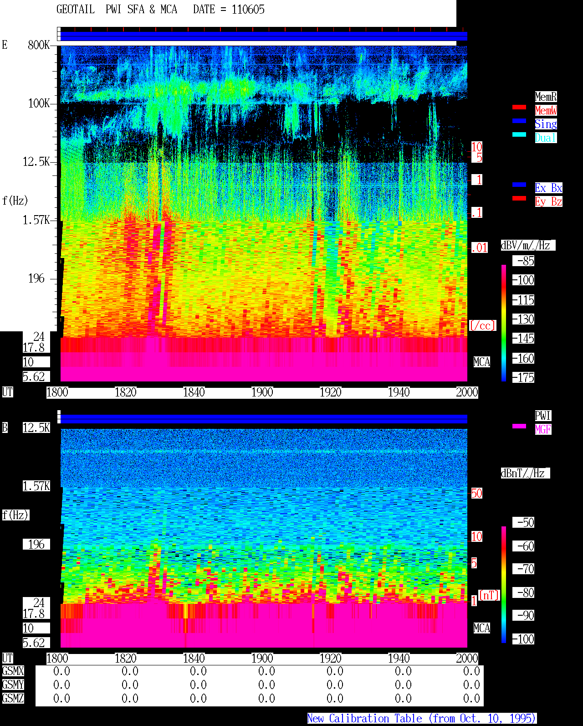The width and height of the screenshot is (583, 726).
Task: Click the MCA label beside E panel
Action: click(482, 362)
